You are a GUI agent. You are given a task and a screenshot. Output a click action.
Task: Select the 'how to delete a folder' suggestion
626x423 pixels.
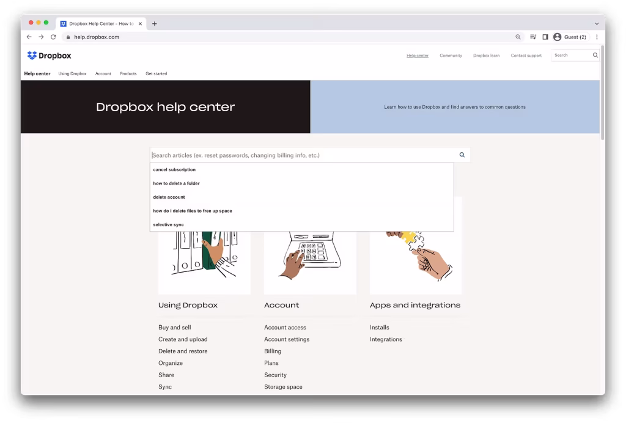click(301, 183)
